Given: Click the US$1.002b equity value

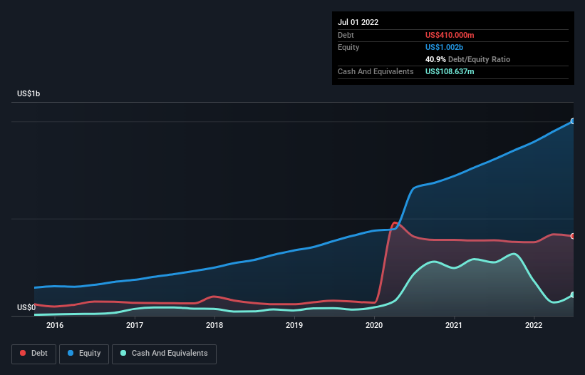Looking at the screenshot, I should (x=445, y=47).
